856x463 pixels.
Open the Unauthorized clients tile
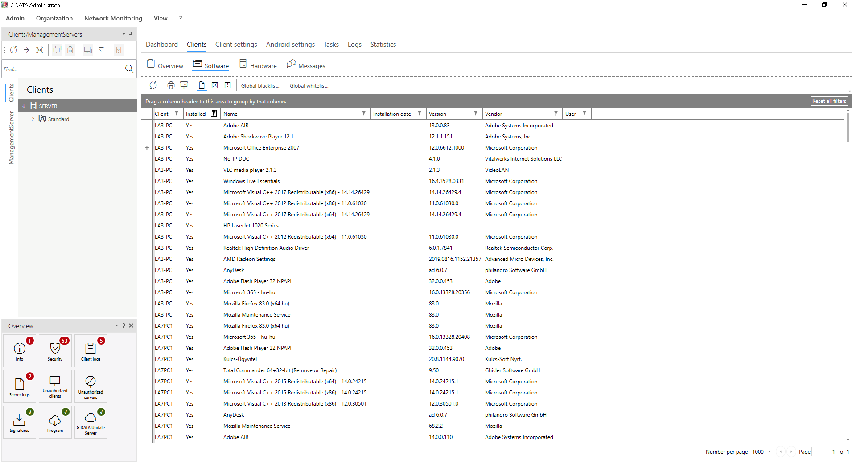55,386
